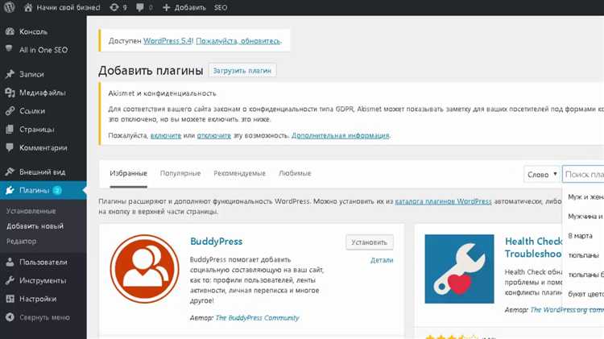
Task: Click the Консоль dashboard icon
Action: (10, 31)
